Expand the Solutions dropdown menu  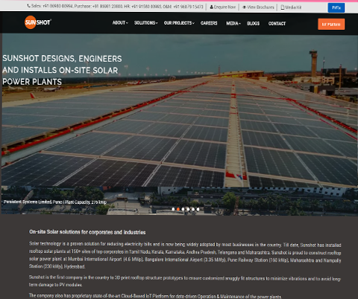[x=146, y=23]
